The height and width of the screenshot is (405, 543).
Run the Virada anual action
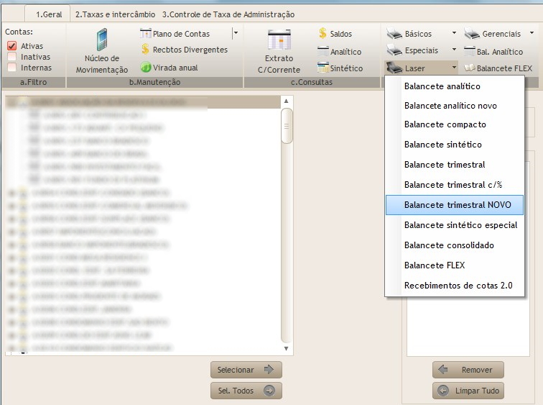click(x=146, y=68)
